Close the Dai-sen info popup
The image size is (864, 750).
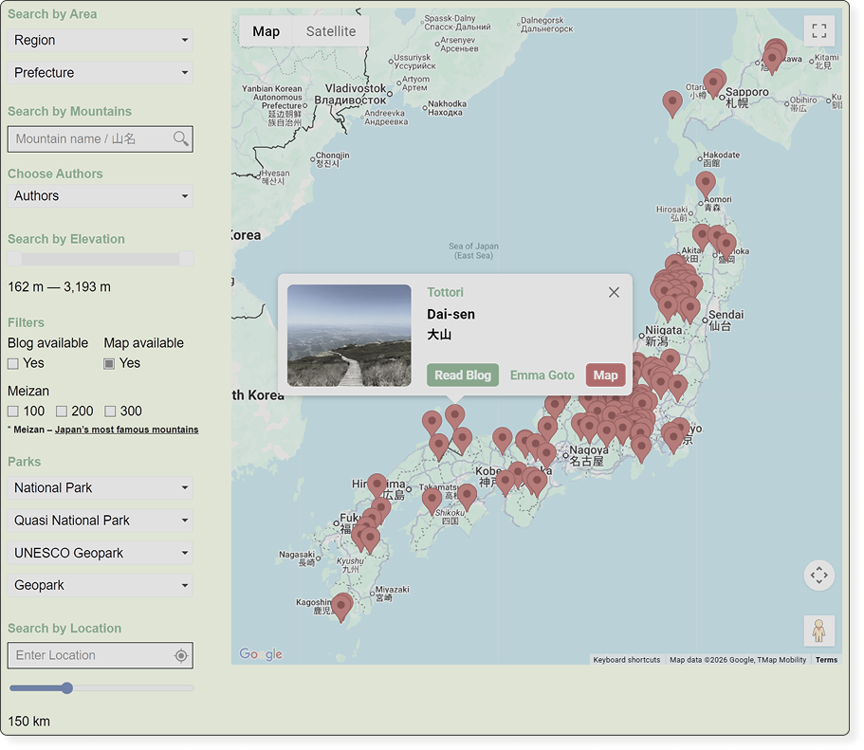pos(614,292)
